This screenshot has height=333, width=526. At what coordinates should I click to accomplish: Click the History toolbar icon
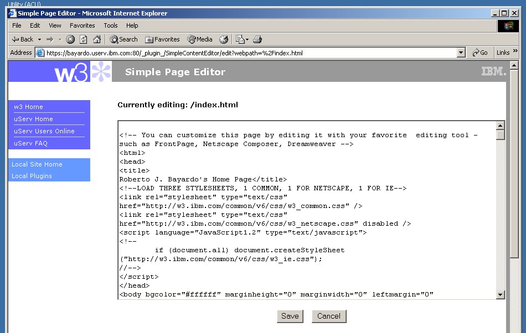click(x=224, y=39)
